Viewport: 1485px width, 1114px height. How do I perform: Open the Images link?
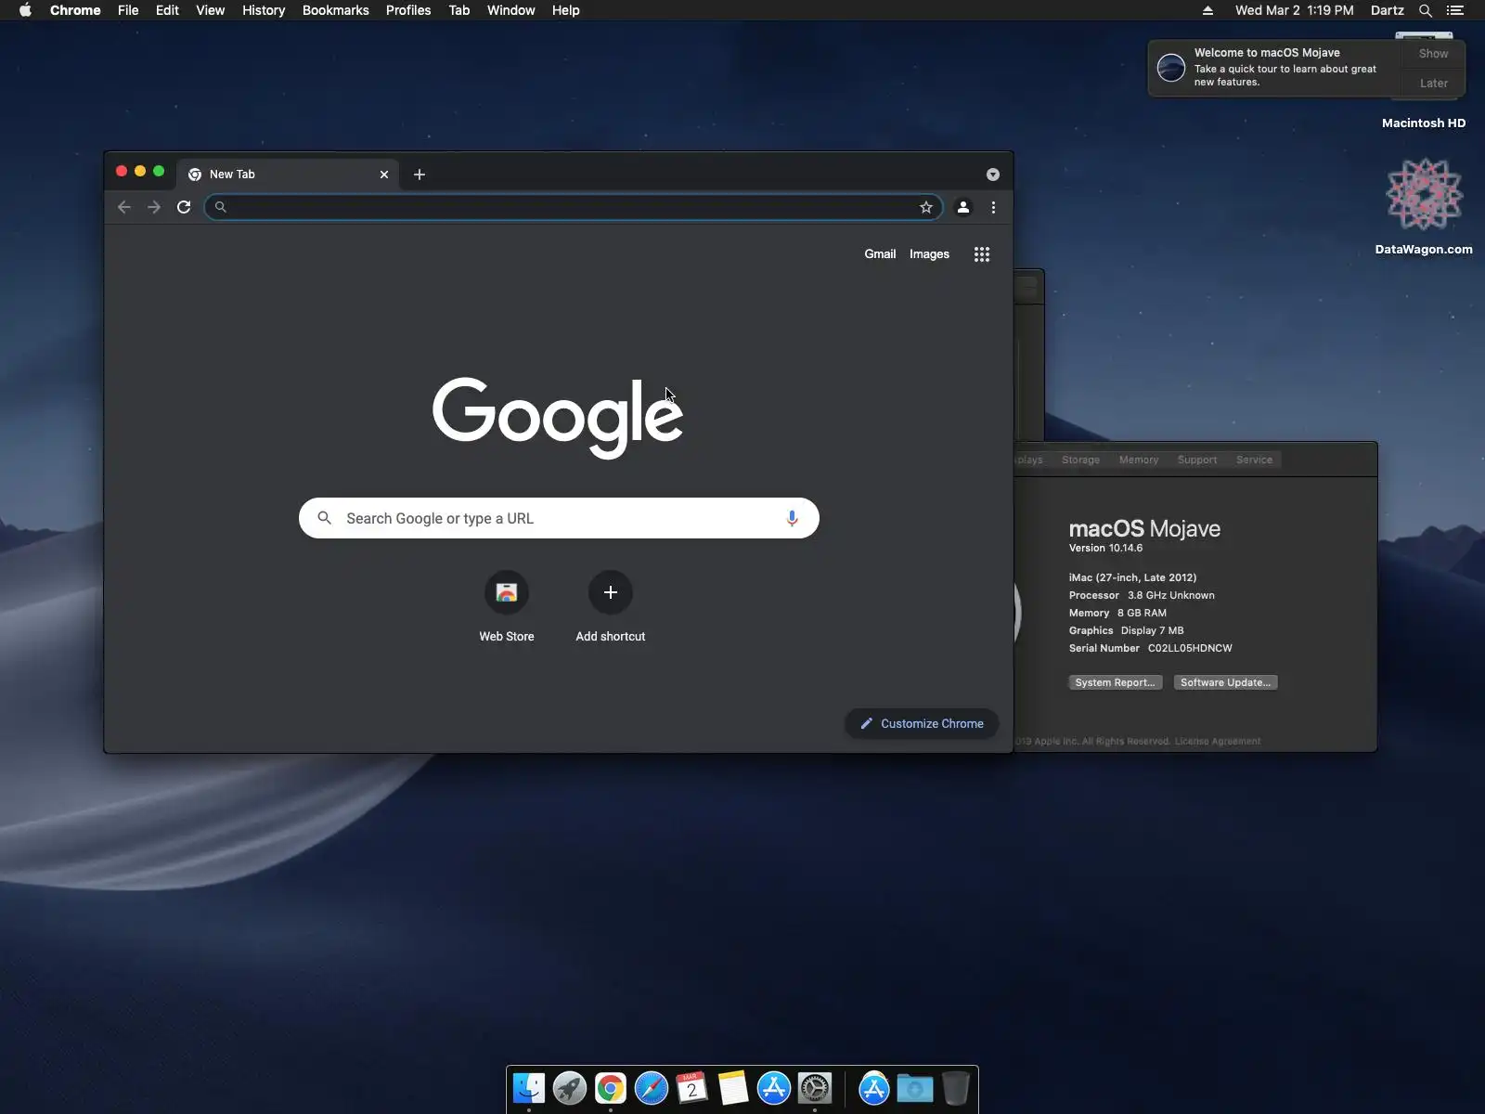click(929, 254)
